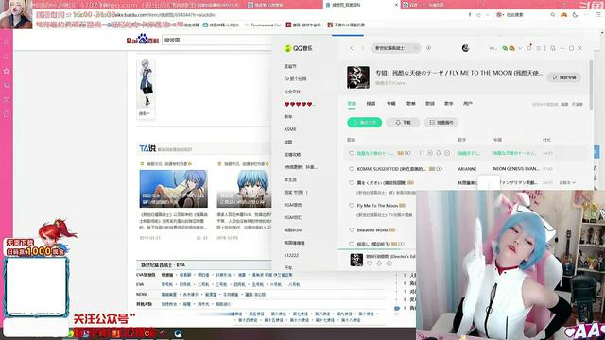The width and height of the screenshot is (605, 340).
Task: Open the album cover thumbnail in the header
Action: pyautogui.click(x=358, y=77)
